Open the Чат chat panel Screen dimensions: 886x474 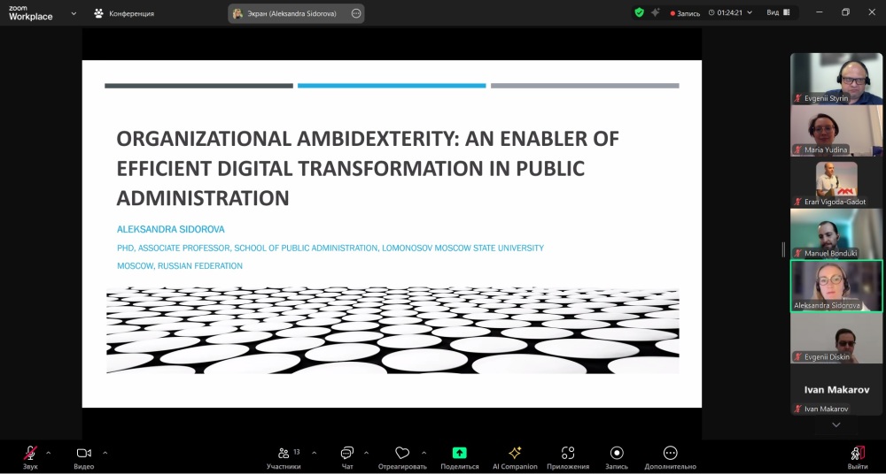tap(347, 456)
